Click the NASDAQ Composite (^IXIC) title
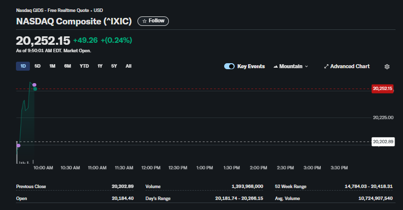This screenshot has width=403, height=210. 74,21
